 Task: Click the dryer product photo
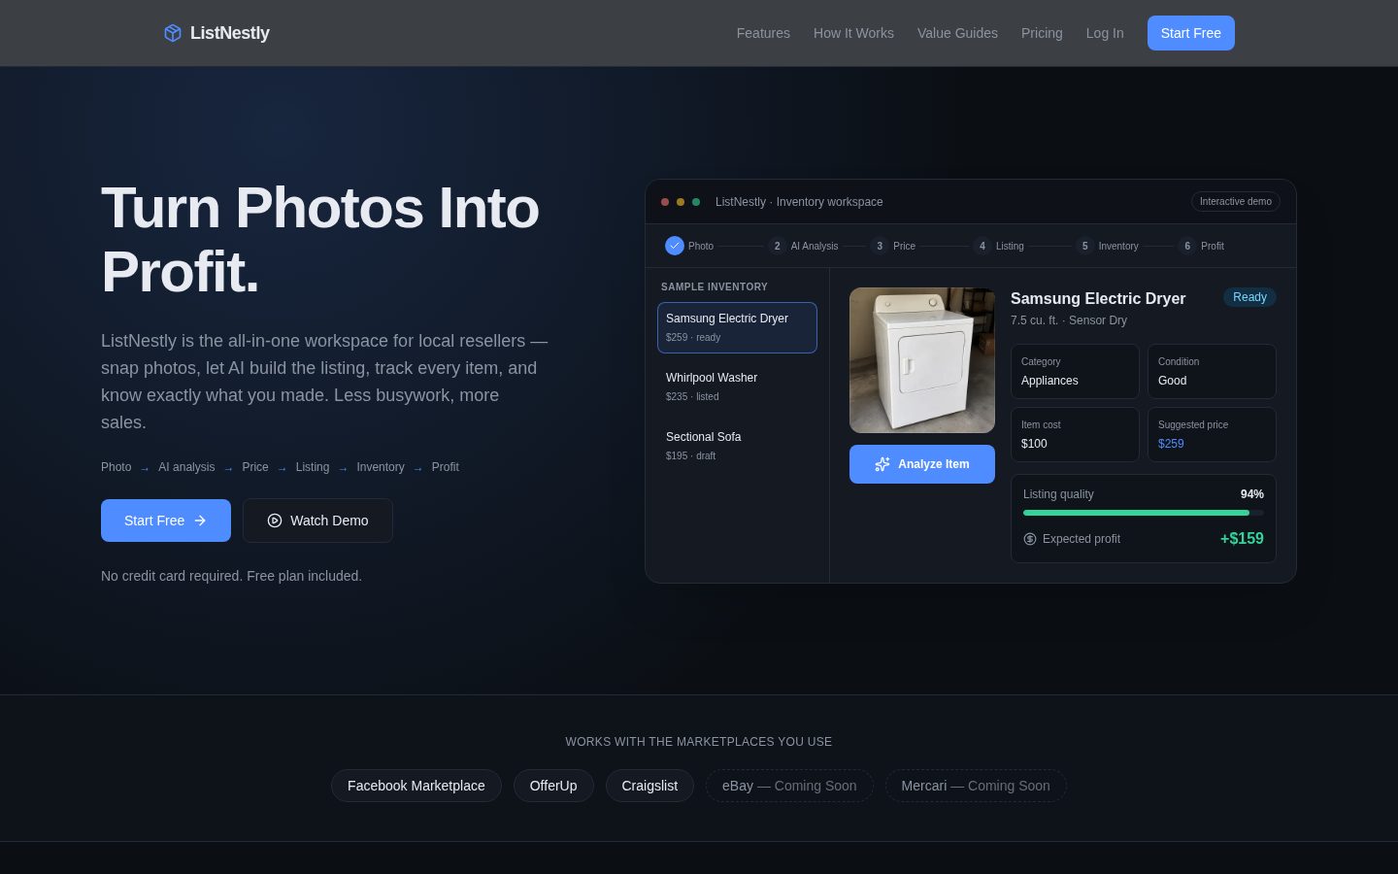pos(922,360)
